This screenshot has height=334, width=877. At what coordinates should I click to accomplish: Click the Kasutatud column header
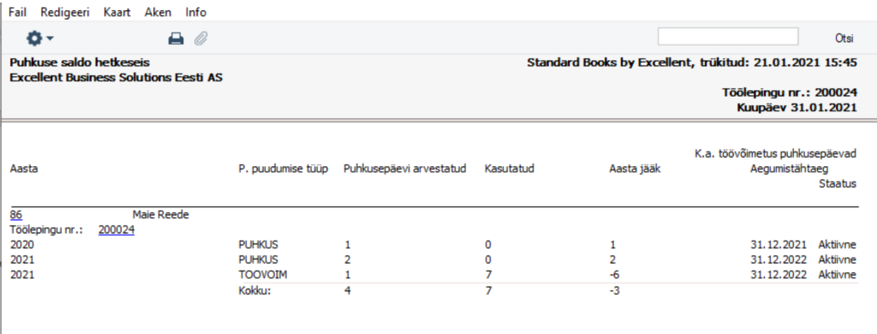click(509, 169)
